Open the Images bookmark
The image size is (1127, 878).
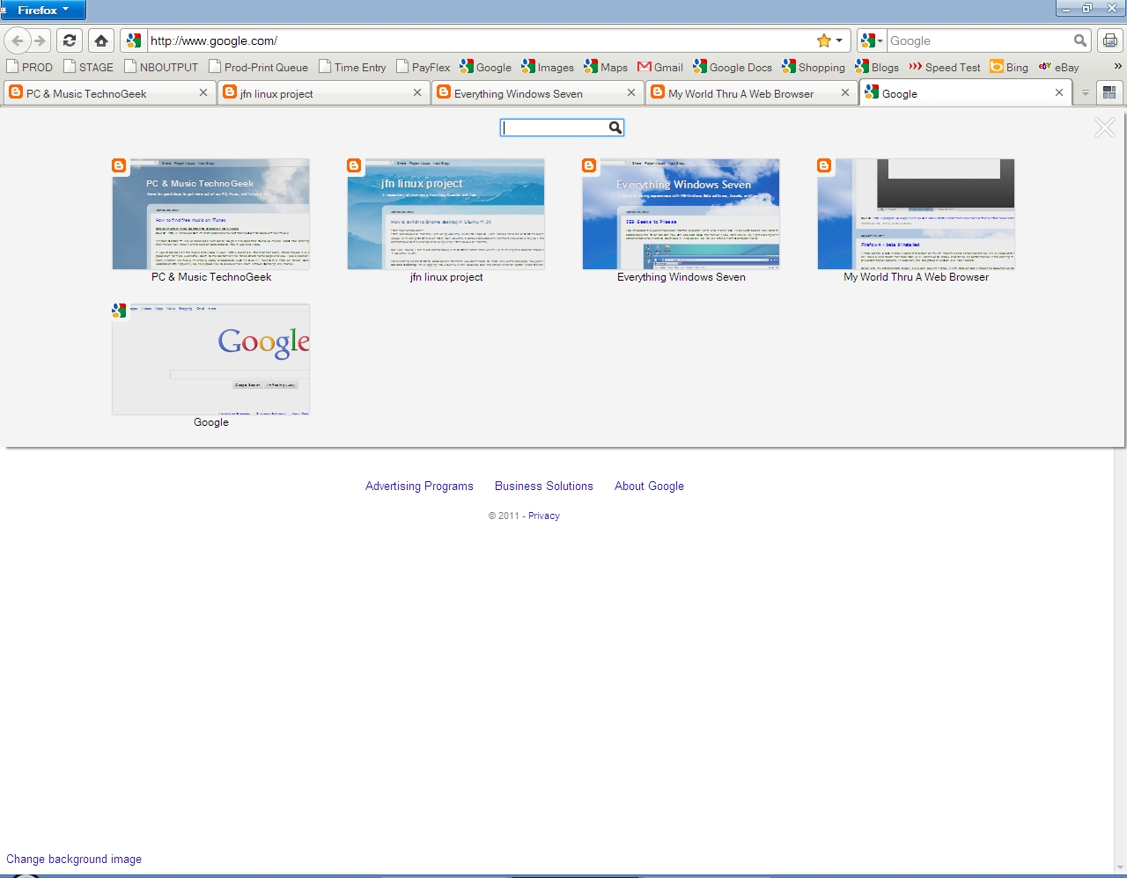(547, 67)
